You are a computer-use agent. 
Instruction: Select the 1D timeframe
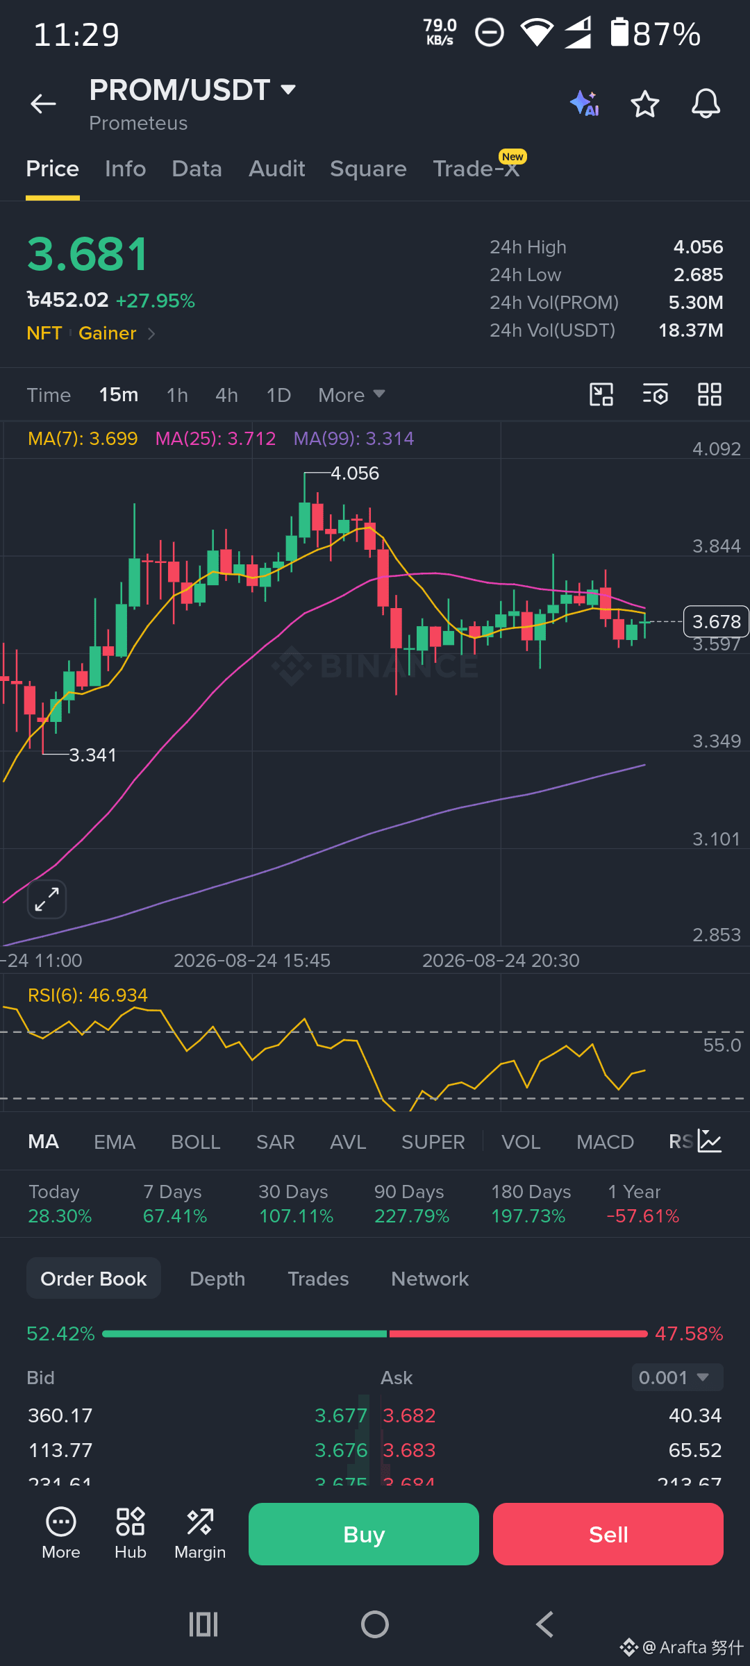click(x=278, y=395)
